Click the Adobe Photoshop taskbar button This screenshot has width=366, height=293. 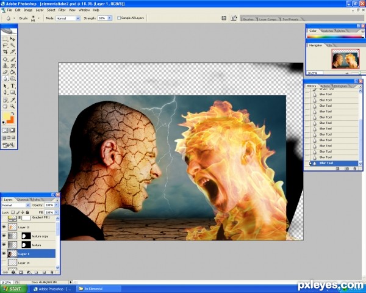click(53, 289)
